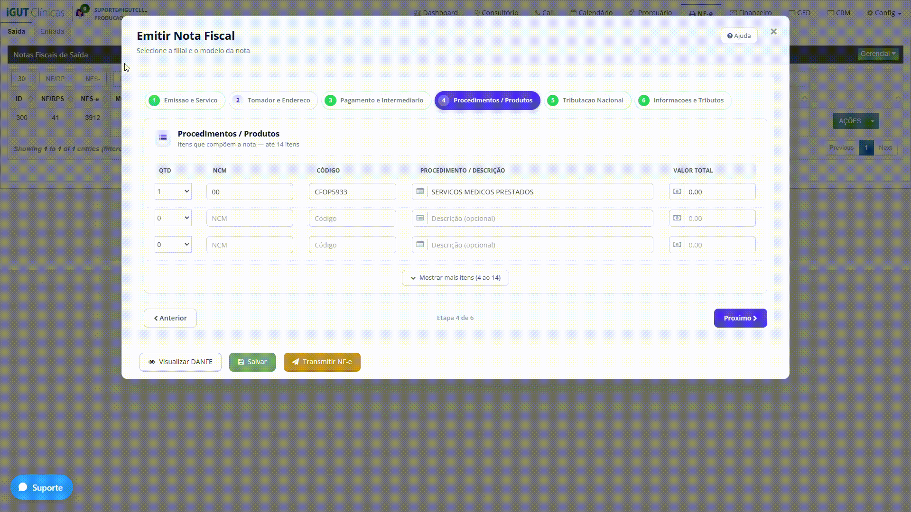Click the Ajuda help button
Viewport: 911px width, 512px height.
point(739,36)
